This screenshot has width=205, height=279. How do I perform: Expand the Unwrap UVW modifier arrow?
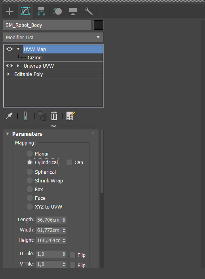(18, 66)
